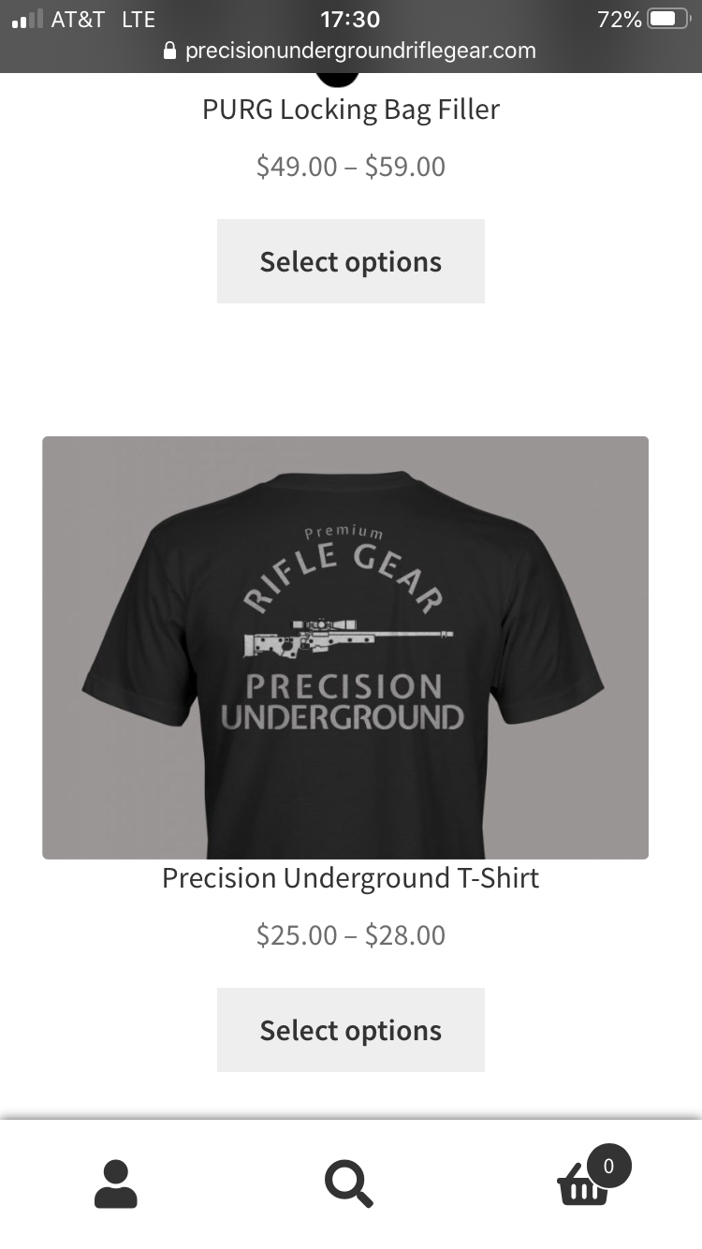Select options for PURG Locking Bag Filler
Viewport: 702px width, 1249px height.
(x=351, y=261)
